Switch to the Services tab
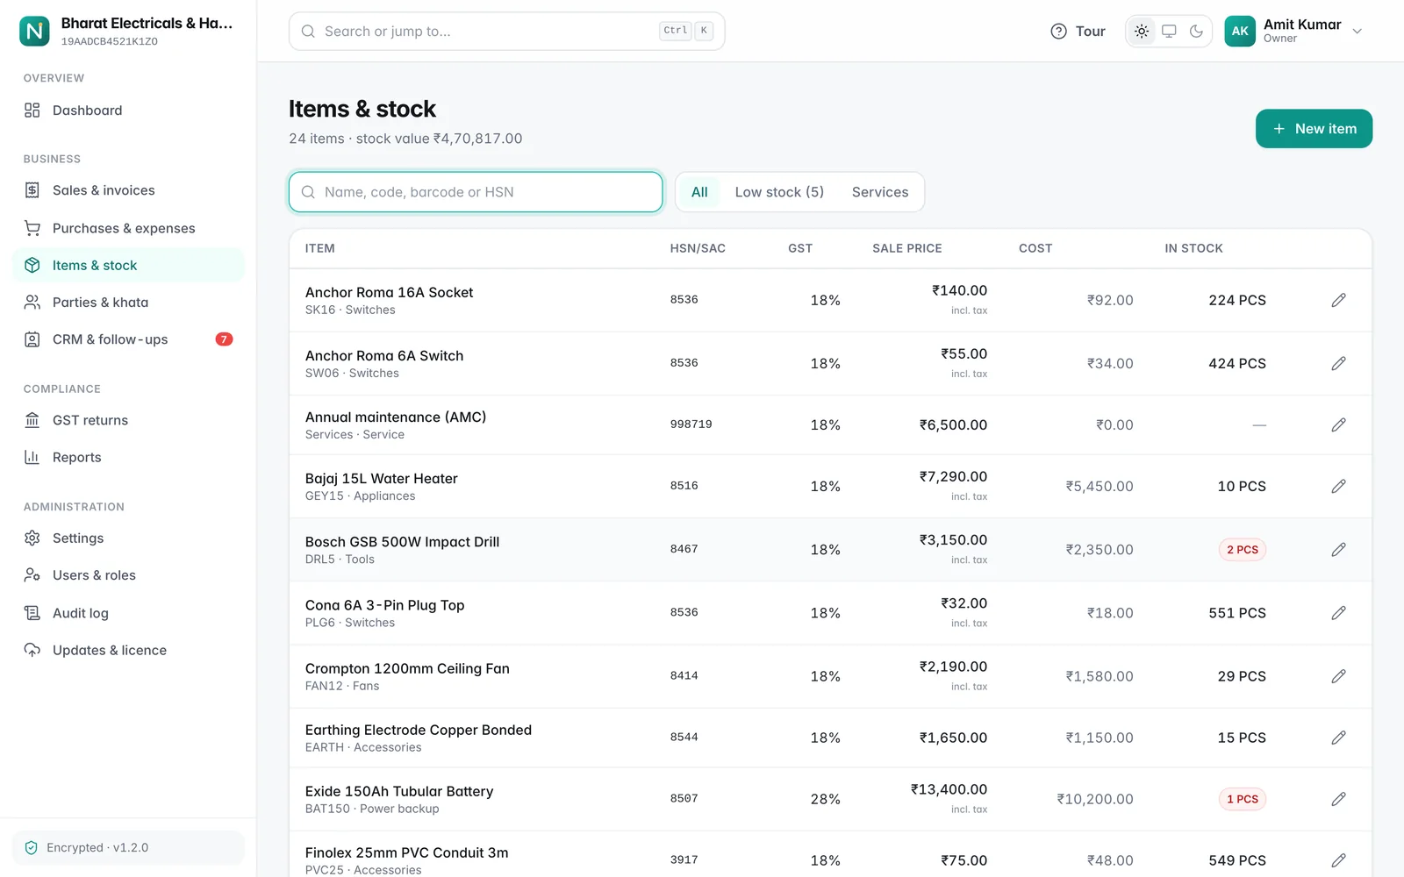The width and height of the screenshot is (1404, 877). [x=880, y=192]
